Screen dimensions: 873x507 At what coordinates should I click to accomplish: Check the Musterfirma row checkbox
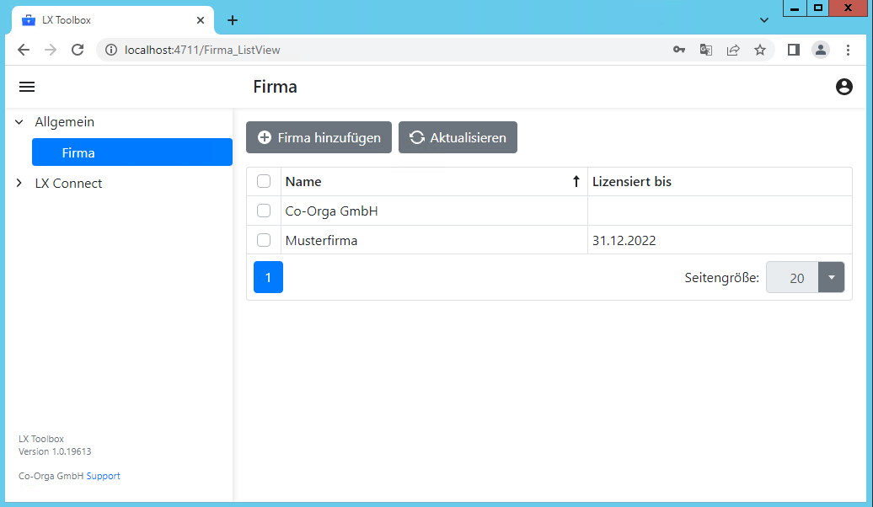[264, 240]
